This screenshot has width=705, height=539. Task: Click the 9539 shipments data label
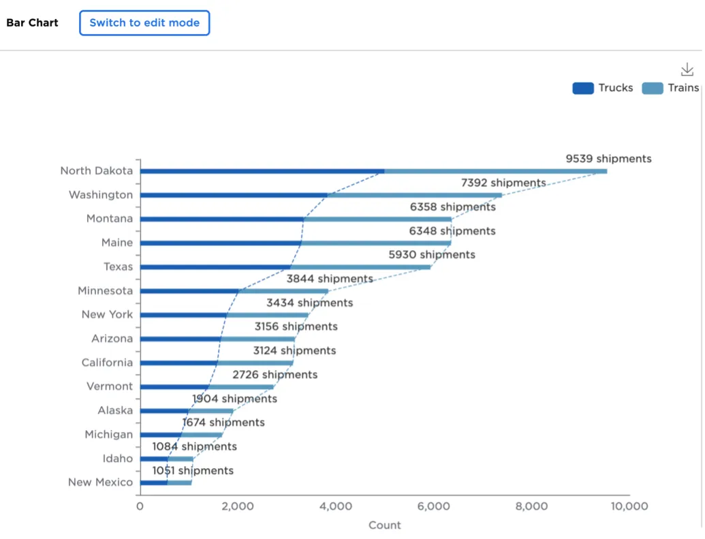coord(608,159)
